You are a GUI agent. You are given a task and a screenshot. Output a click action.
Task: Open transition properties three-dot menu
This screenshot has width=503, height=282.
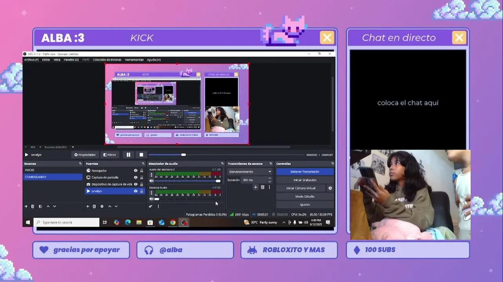pyautogui.click(x=269, y=187)
